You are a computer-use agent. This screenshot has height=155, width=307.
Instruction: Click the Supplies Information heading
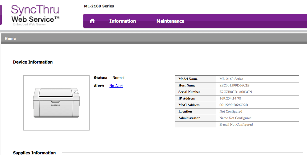pos(34,153)
